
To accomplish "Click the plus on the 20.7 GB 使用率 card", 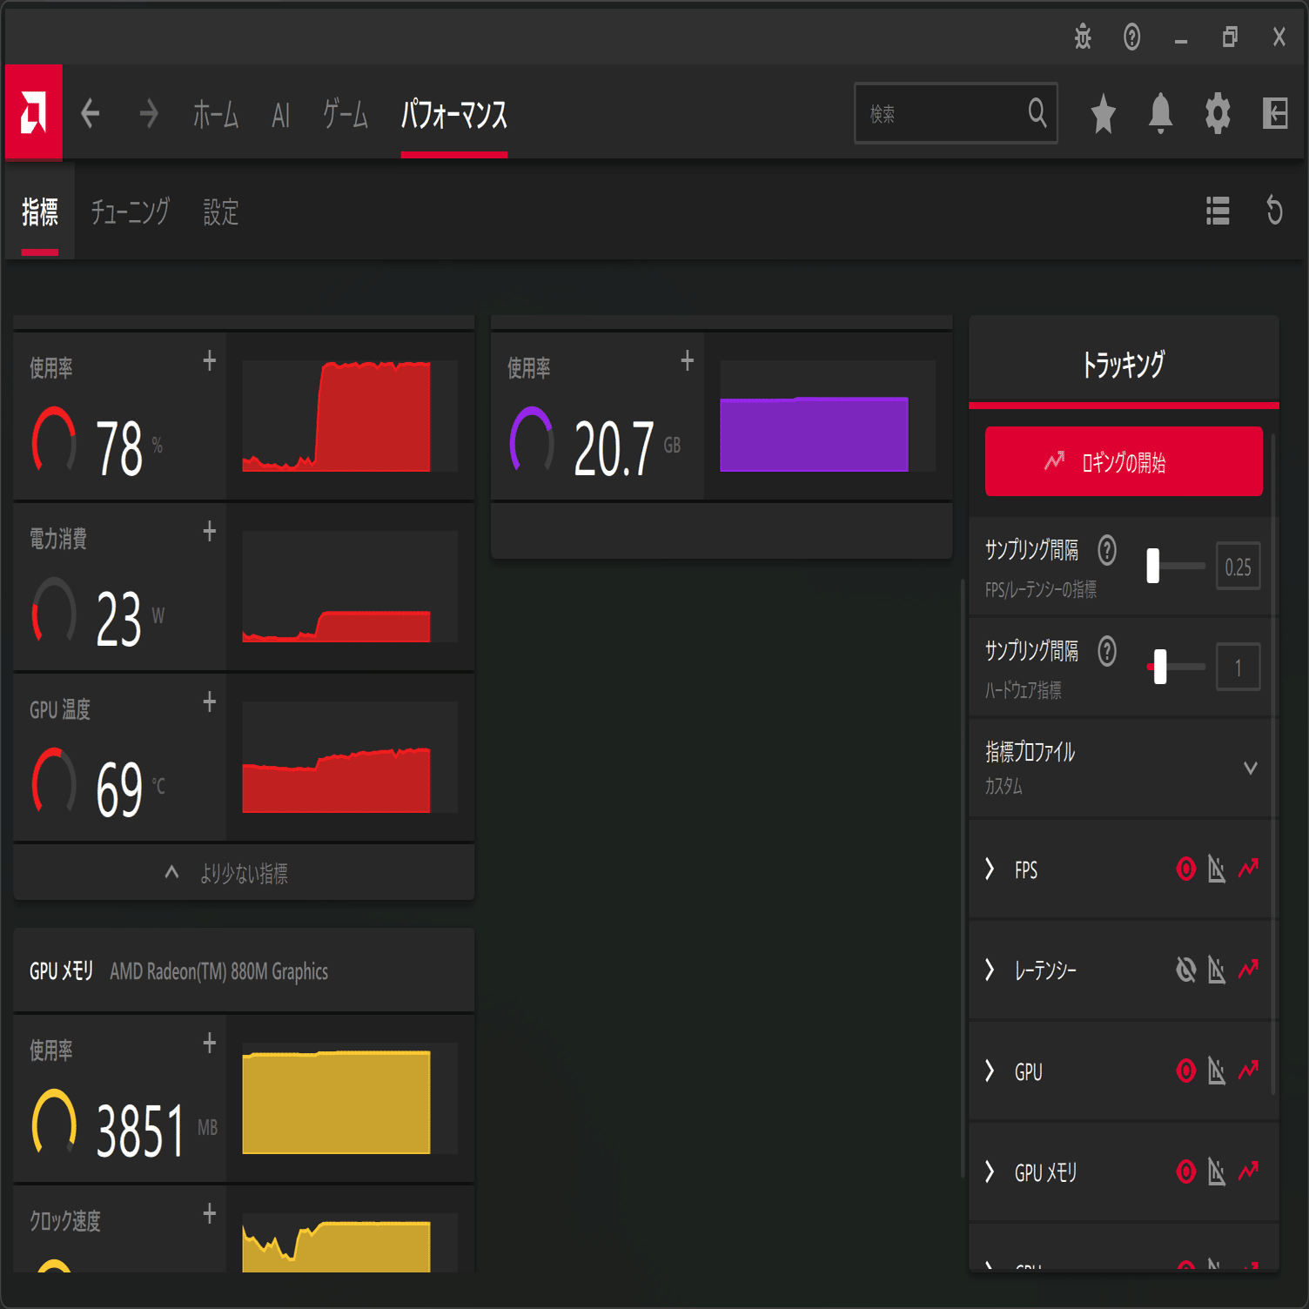I will click(x=688, y=360).
